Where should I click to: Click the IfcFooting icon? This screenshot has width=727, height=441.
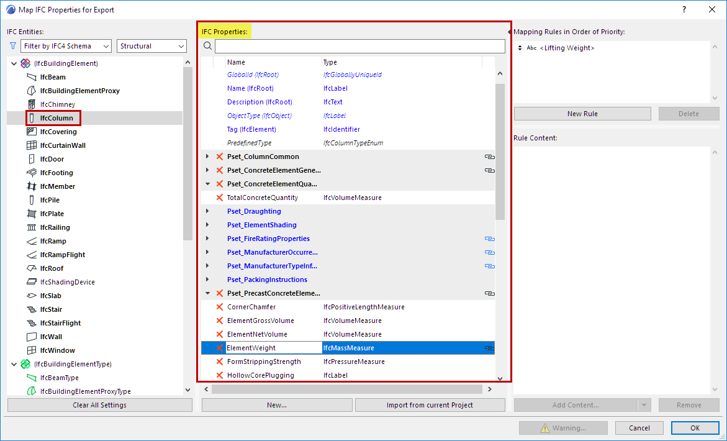click(32, 173)
